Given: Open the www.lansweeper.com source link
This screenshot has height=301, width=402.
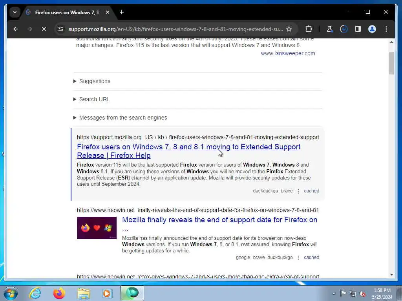Looking at the screenshot, I should [288, 53].
